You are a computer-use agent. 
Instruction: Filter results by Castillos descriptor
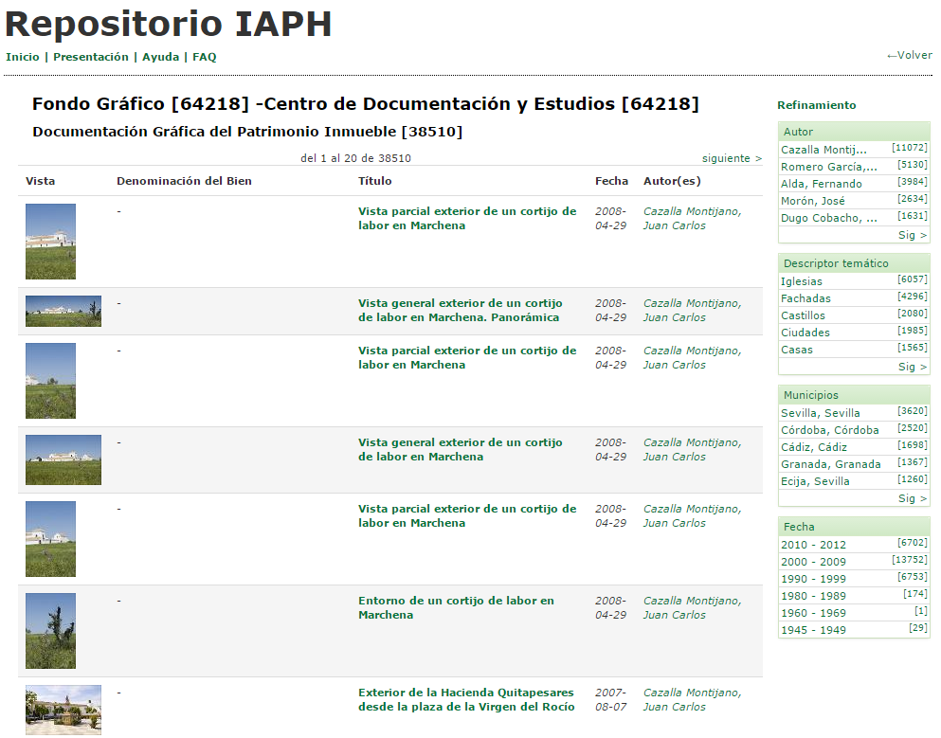coord(803,315)
